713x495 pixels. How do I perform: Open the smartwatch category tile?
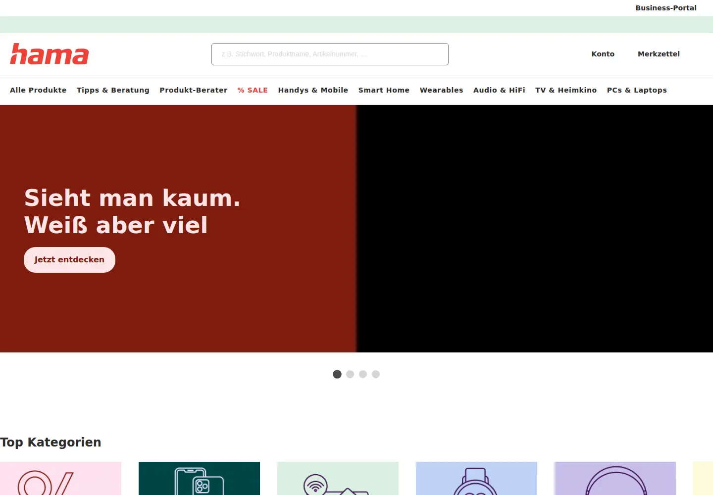[x=476, y=479]
